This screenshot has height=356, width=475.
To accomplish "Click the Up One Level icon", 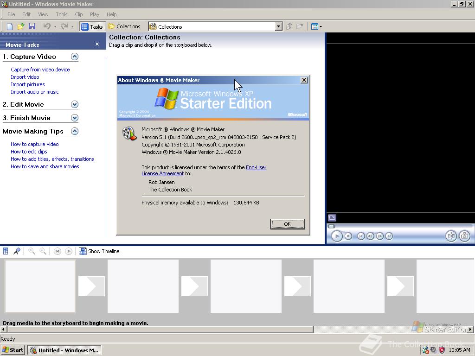I will 289,26.
